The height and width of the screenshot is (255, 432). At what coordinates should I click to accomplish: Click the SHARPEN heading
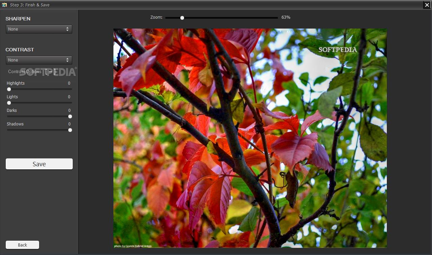tap(18, 19)
